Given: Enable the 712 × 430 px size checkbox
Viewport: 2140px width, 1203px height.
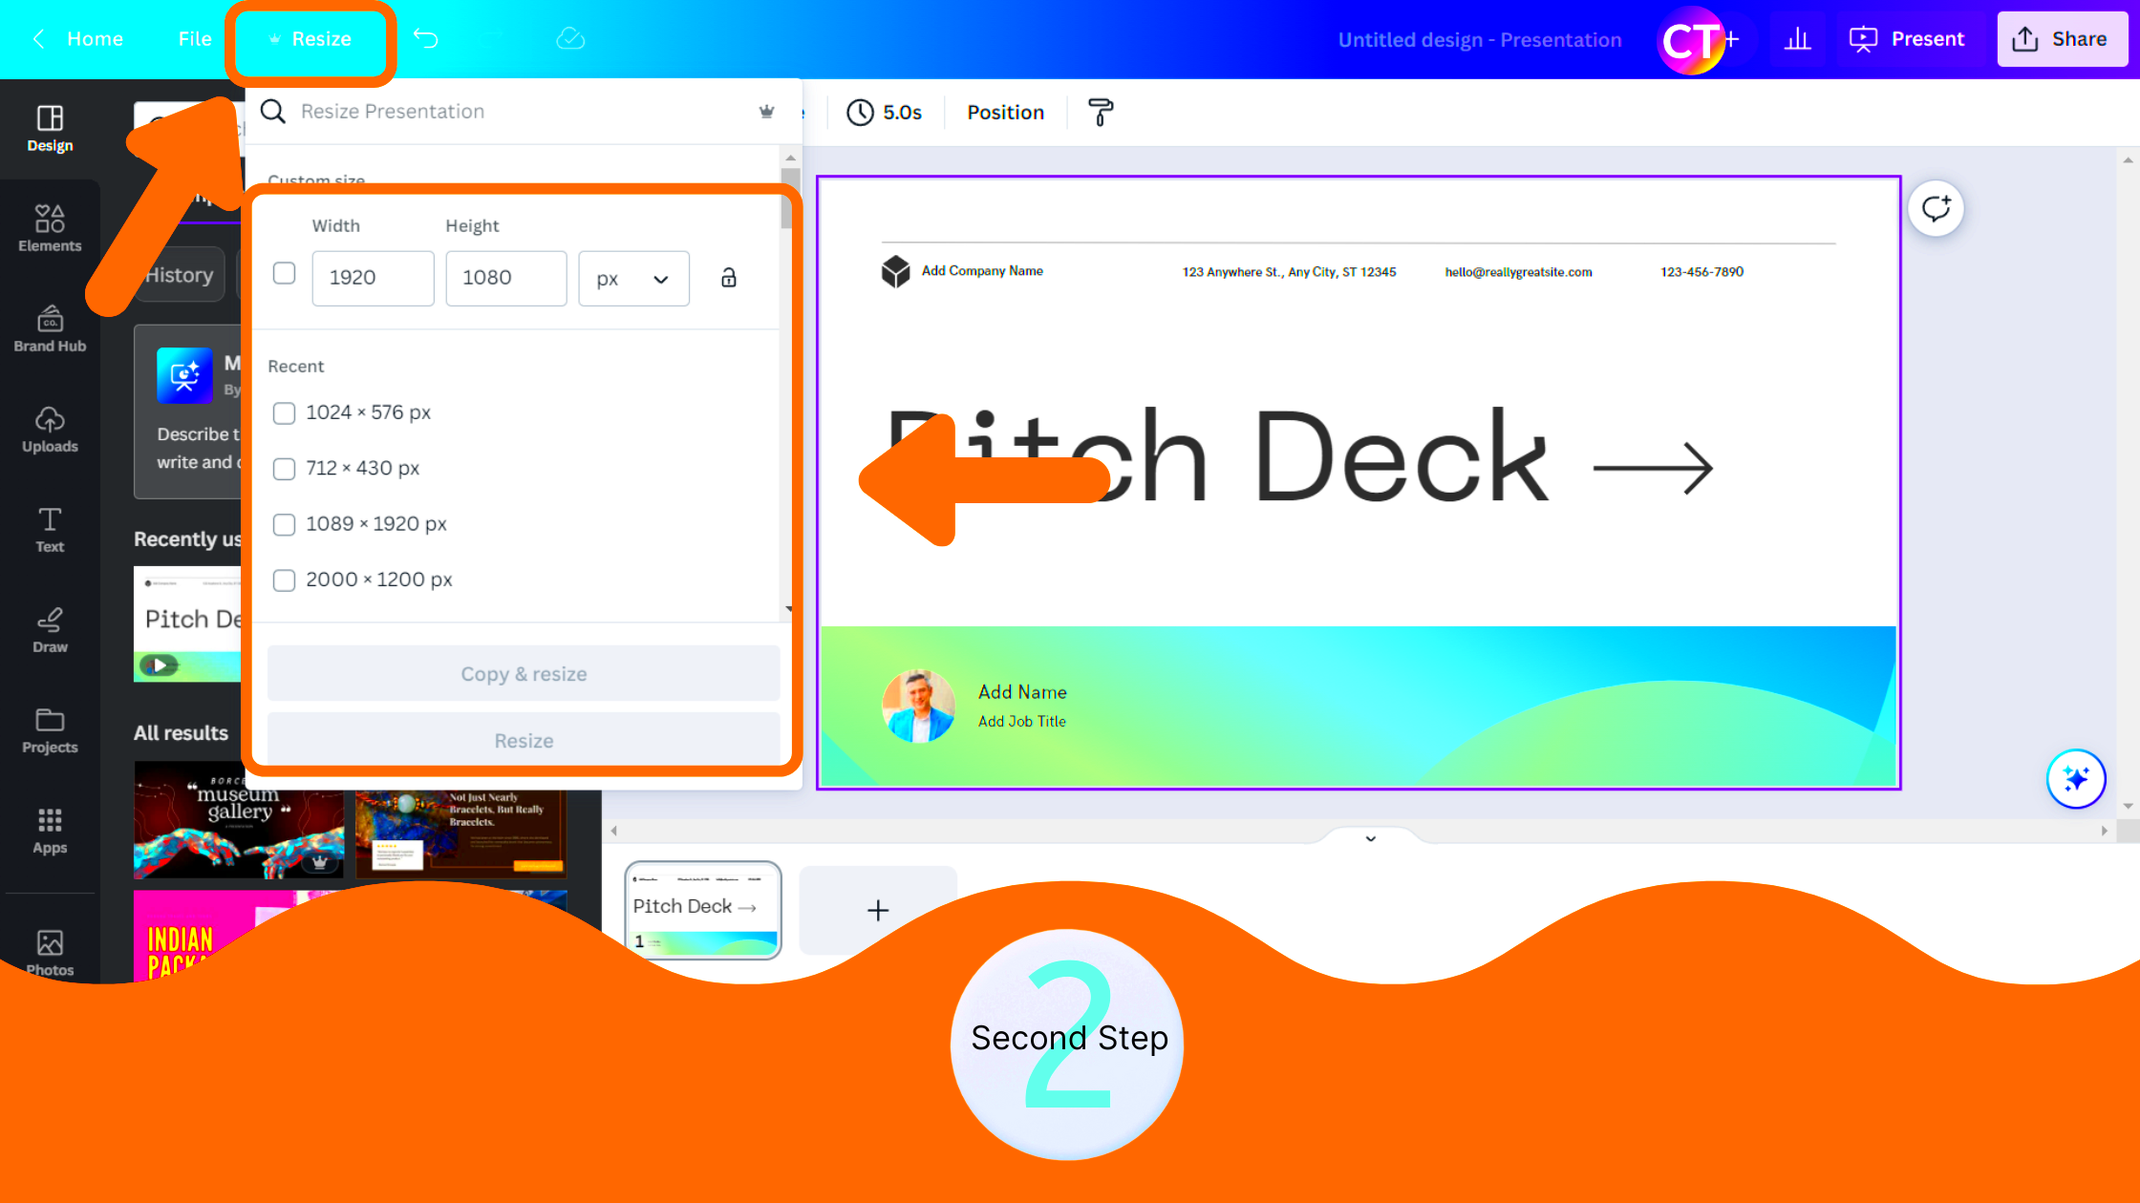Looking at the screenshot, I should click(284, 467).
